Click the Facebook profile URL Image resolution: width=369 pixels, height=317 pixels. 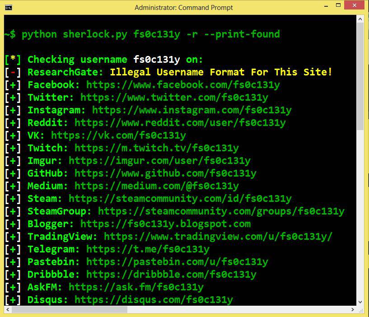tap(183, 85)
